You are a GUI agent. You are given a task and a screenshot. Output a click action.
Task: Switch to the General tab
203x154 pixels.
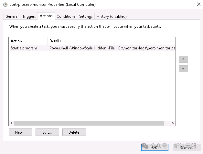[12, 16]
